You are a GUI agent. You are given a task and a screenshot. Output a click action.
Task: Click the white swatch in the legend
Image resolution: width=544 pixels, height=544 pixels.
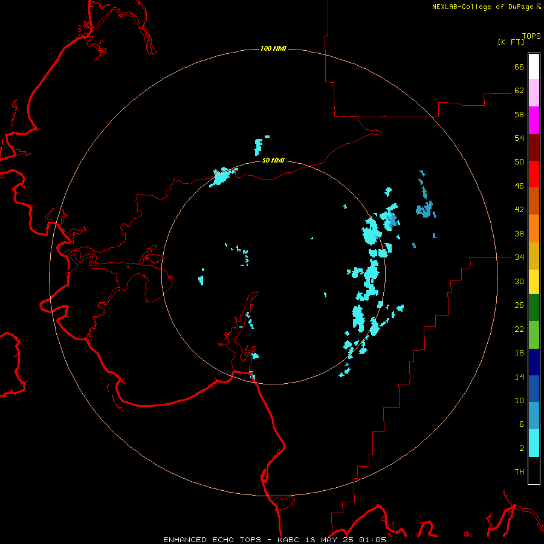[534, 66]
